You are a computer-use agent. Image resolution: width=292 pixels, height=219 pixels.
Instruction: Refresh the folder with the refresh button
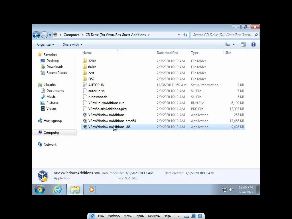pyautogui.click(x=185, y=35)
